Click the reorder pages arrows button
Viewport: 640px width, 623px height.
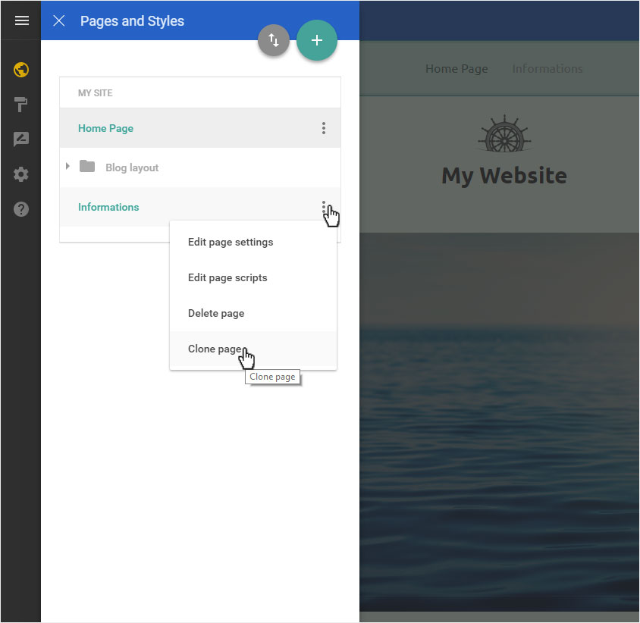[274, 40]
